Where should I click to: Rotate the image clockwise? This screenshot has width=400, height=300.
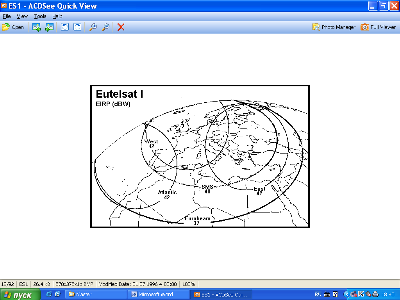(77, 27)
